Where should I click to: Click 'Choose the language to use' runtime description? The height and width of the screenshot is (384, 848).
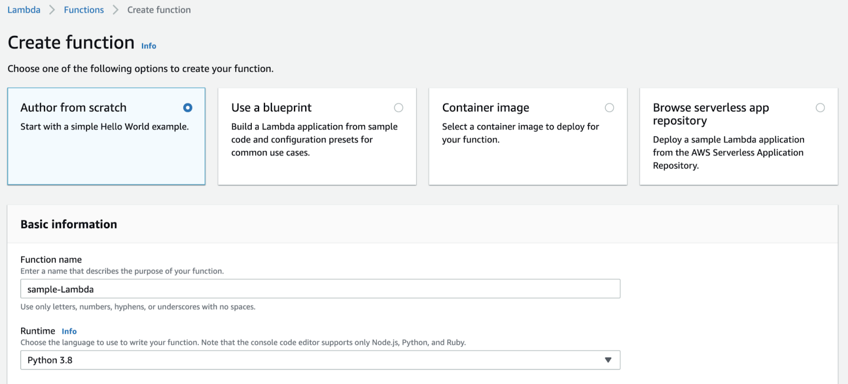(243, 343)
